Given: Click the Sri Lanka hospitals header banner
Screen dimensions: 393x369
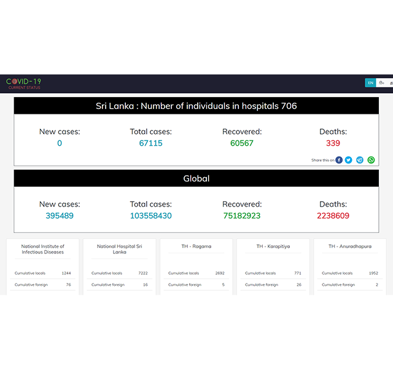Looking at the screenshot, I should (196, 106).
